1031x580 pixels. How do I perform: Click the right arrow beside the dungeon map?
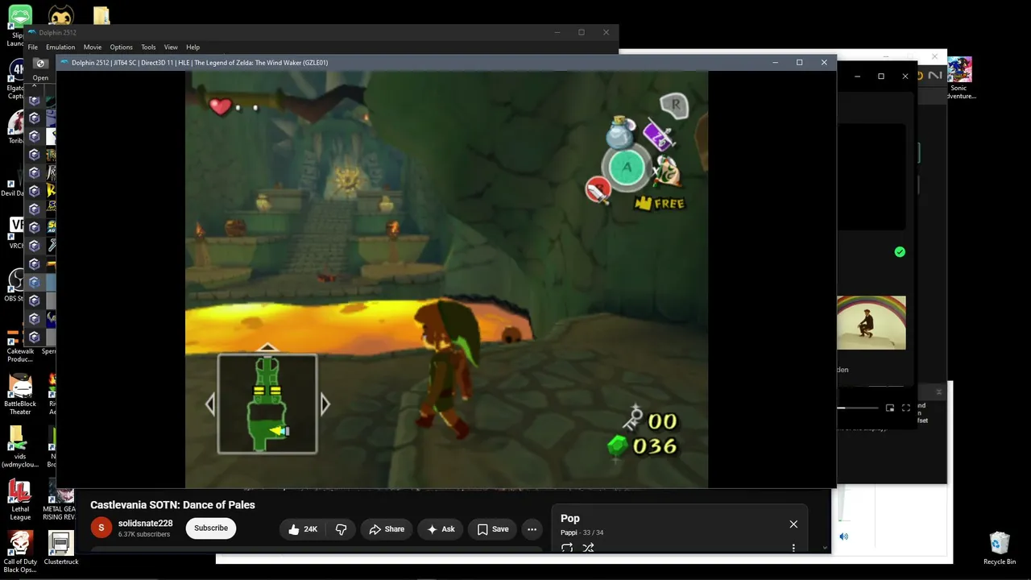coord(325,404)
